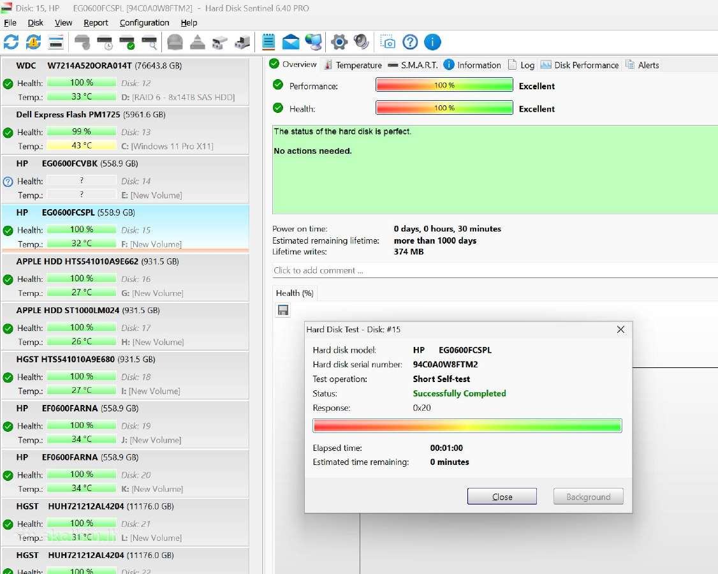Switch to the Overview tab
Screen dimensions: 718x574
293,64
